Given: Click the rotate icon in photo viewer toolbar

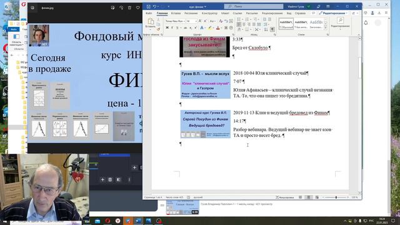Looking at the screenshot, I should point(121,8).
